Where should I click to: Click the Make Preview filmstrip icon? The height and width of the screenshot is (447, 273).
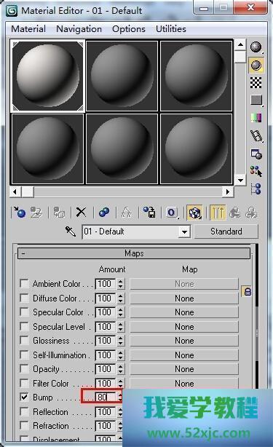(x=256, y=135)
